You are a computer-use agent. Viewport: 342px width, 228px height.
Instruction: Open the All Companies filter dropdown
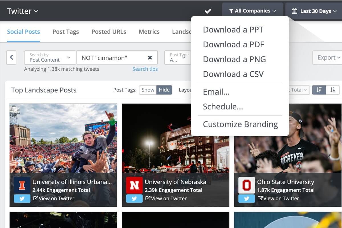[253, 11]
